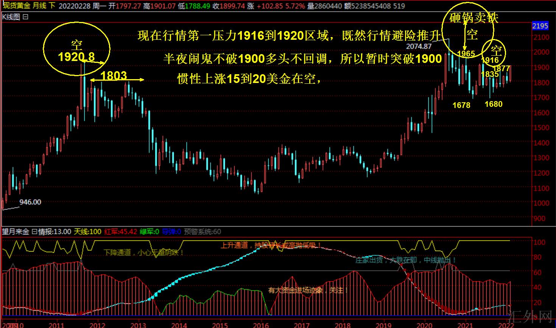The width and height of the screenshot is (556, 328).
Task: Click the 上升通道 hint text in indicator
Action: point(271,245)
